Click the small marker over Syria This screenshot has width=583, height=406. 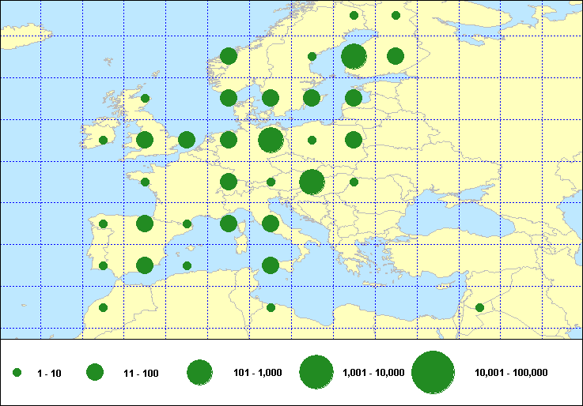(479, 307)
